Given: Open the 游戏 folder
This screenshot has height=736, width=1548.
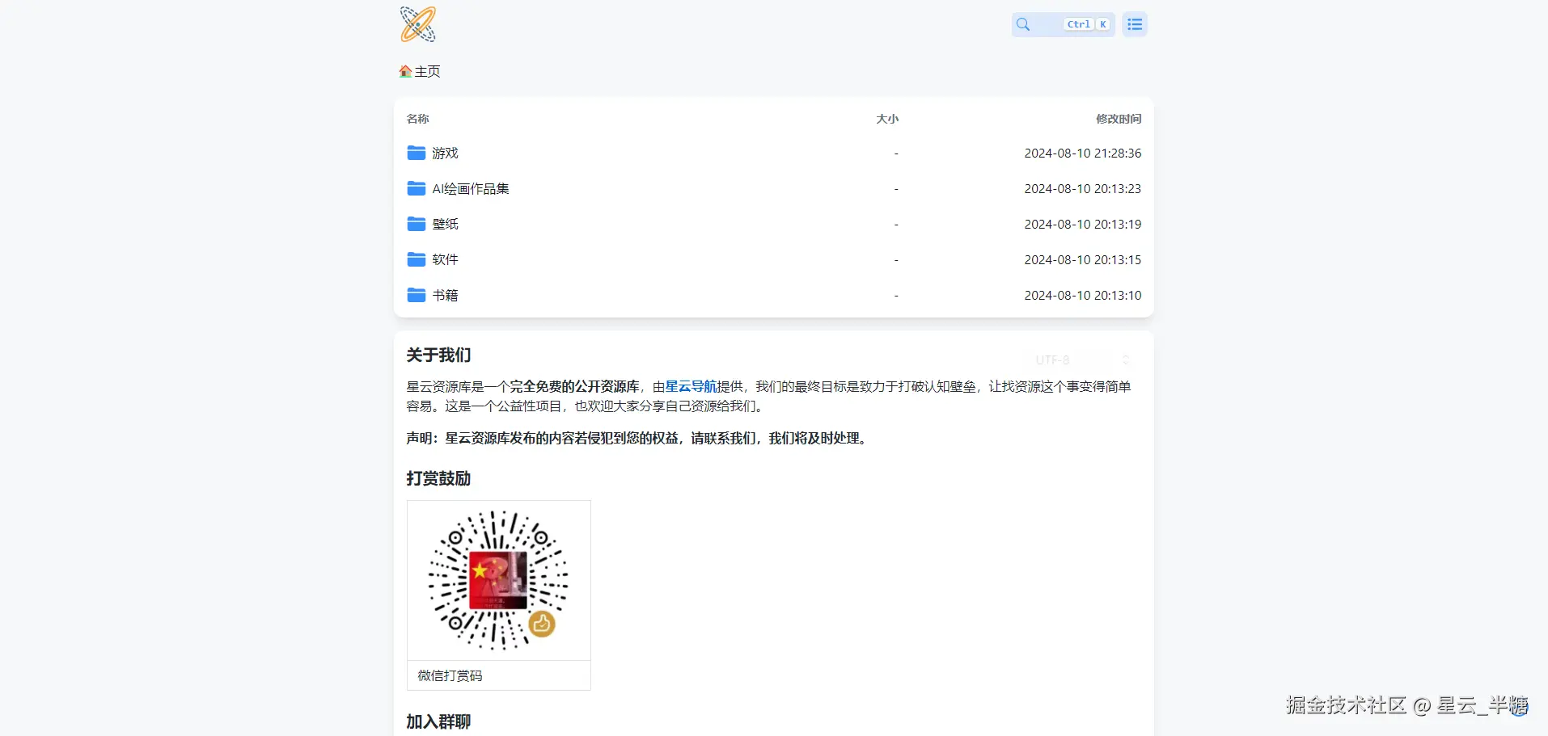Looking at the screenshot, I should coord(445,153).
